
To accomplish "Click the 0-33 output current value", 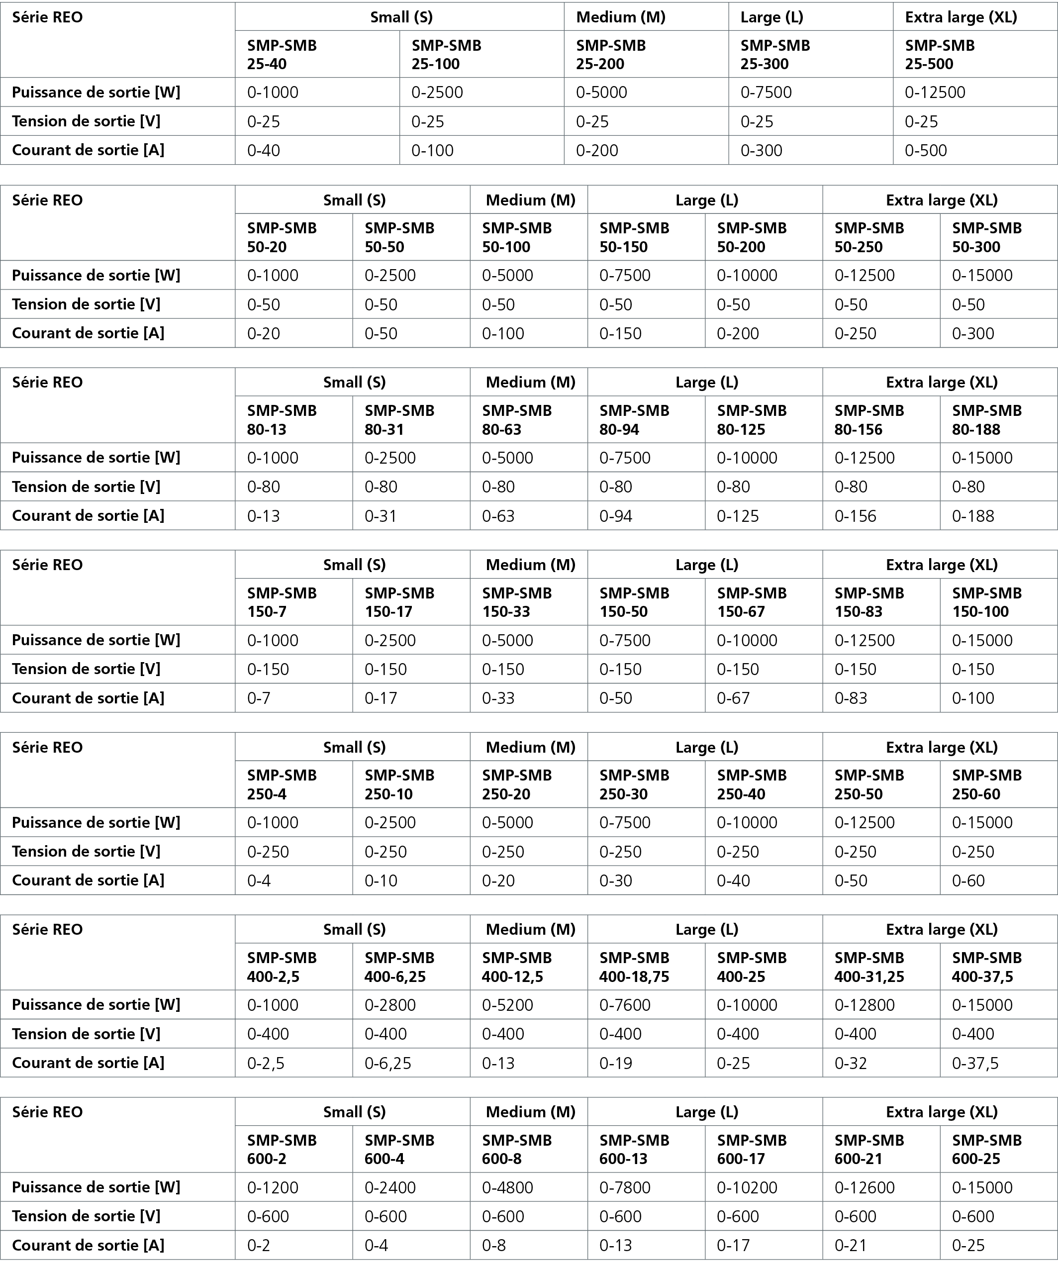I will pyautogui.click(x=498, y=698).
